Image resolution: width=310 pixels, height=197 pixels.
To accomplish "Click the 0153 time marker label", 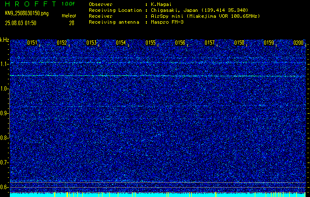I will 91,43.
